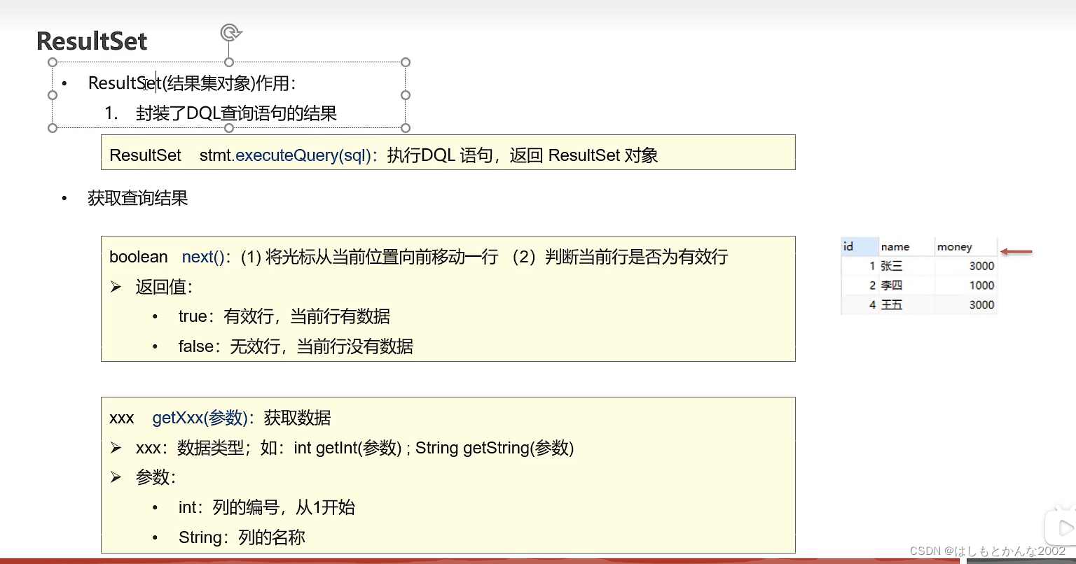
Task: Click the "int:列的编号，从1开始" line
Action: coord(267,507)
